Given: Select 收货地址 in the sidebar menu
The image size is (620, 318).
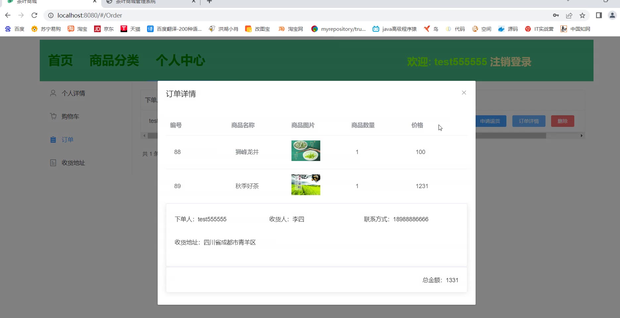Looking at the screenshot, I should tap(73, 163).
